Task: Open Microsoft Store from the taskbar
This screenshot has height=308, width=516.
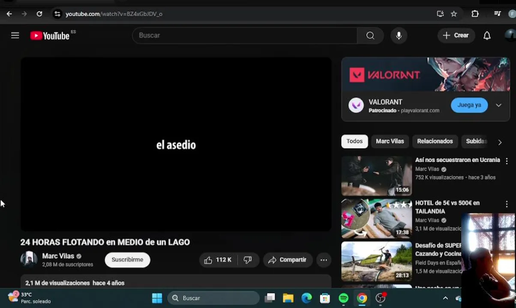Action: pyautogui.click(x=325, y=298)
